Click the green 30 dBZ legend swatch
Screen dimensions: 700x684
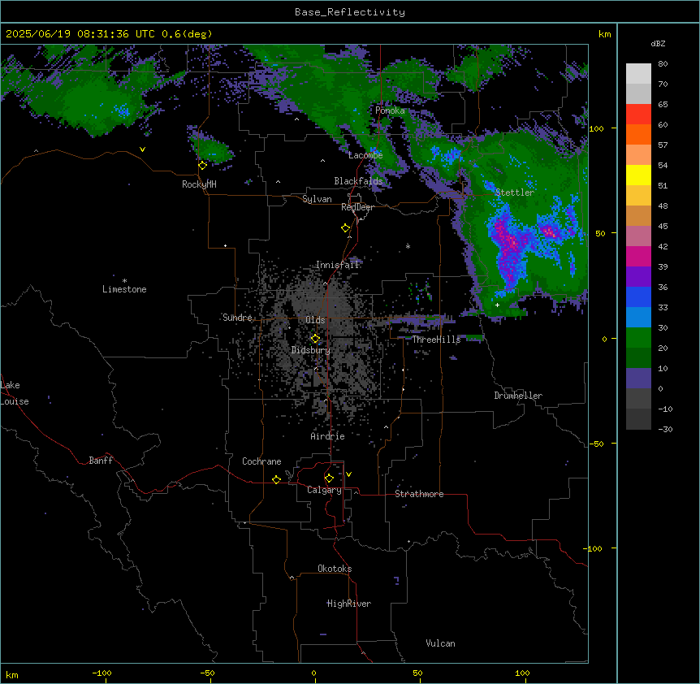pos(638,338)
